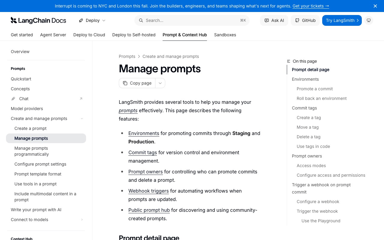
Task: Click the Create and manage prompts breadcrumb
Action: (171, 56)
